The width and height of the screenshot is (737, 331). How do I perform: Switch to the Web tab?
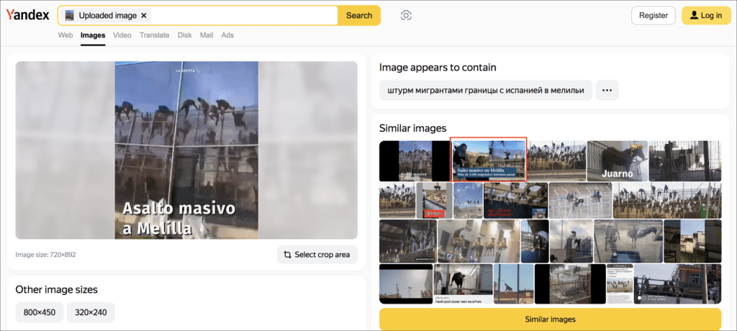click(x=65, y=35)
